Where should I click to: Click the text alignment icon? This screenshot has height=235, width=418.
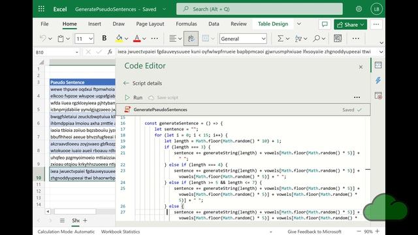pos(172,39)
